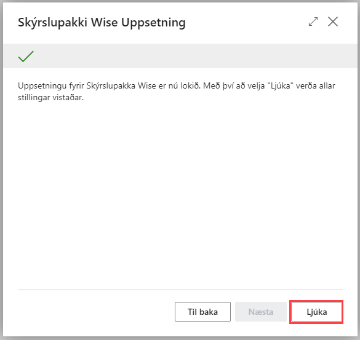Click the green checkmark completion icon

point(26,57)
